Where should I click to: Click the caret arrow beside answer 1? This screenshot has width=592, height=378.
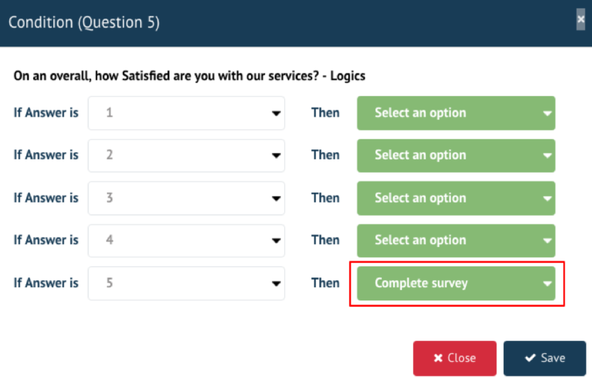[x=276, y=113]
